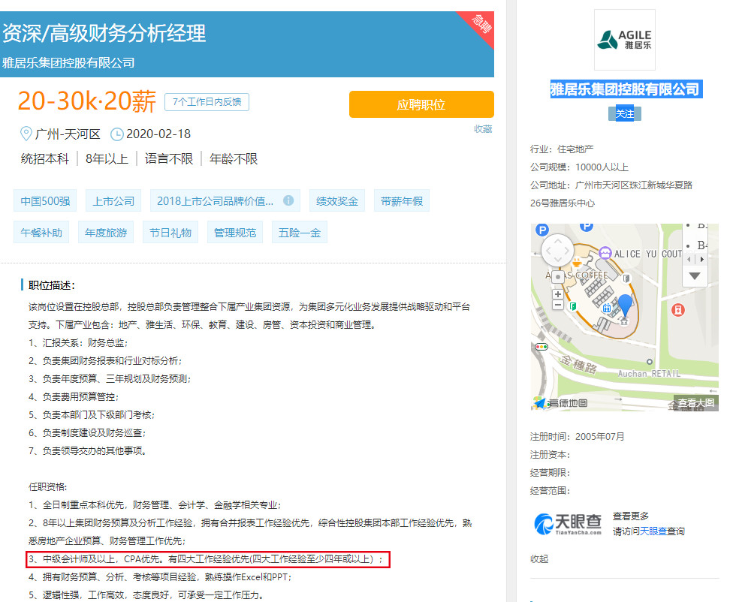Click the 节日礼物 tag
Viewport: 733px width, 602px height.
tap(170, 232)
